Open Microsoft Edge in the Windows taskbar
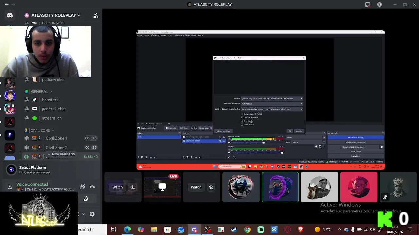The image size is (419, 235). click(127, 229)
